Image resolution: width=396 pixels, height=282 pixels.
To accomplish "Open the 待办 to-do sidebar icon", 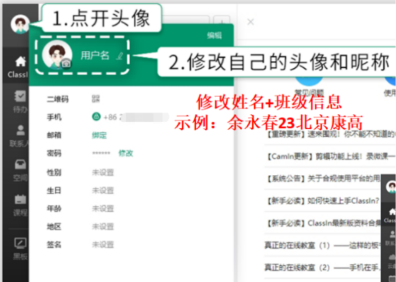I will [20, 102].
